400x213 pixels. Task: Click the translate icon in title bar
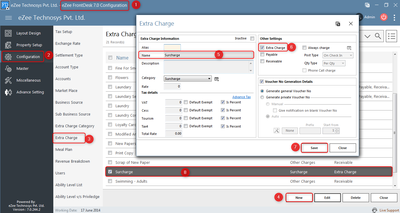pos(367,5)
